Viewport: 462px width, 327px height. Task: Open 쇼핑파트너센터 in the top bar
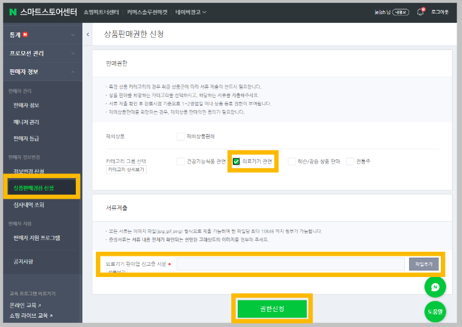point(101,12)
